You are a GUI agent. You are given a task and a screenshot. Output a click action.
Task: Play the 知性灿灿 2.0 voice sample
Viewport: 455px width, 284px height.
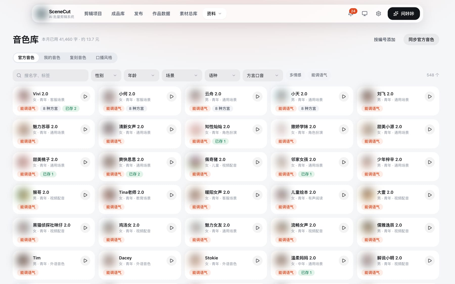click(258, 129)
